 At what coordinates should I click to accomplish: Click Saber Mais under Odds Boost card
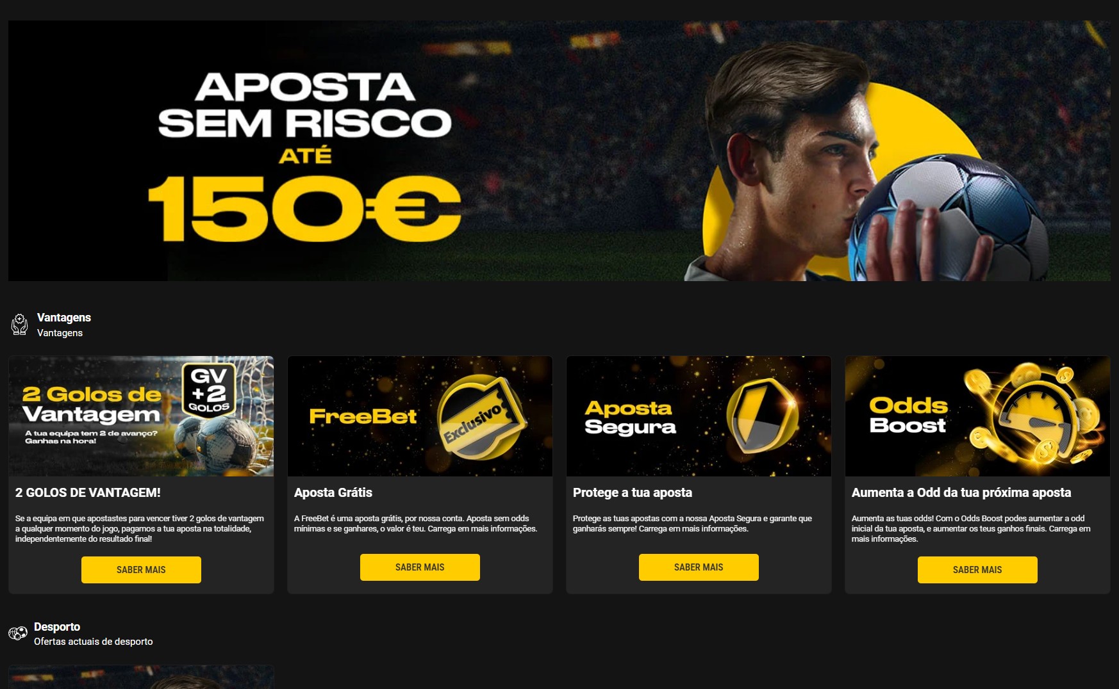coord(977,570)
